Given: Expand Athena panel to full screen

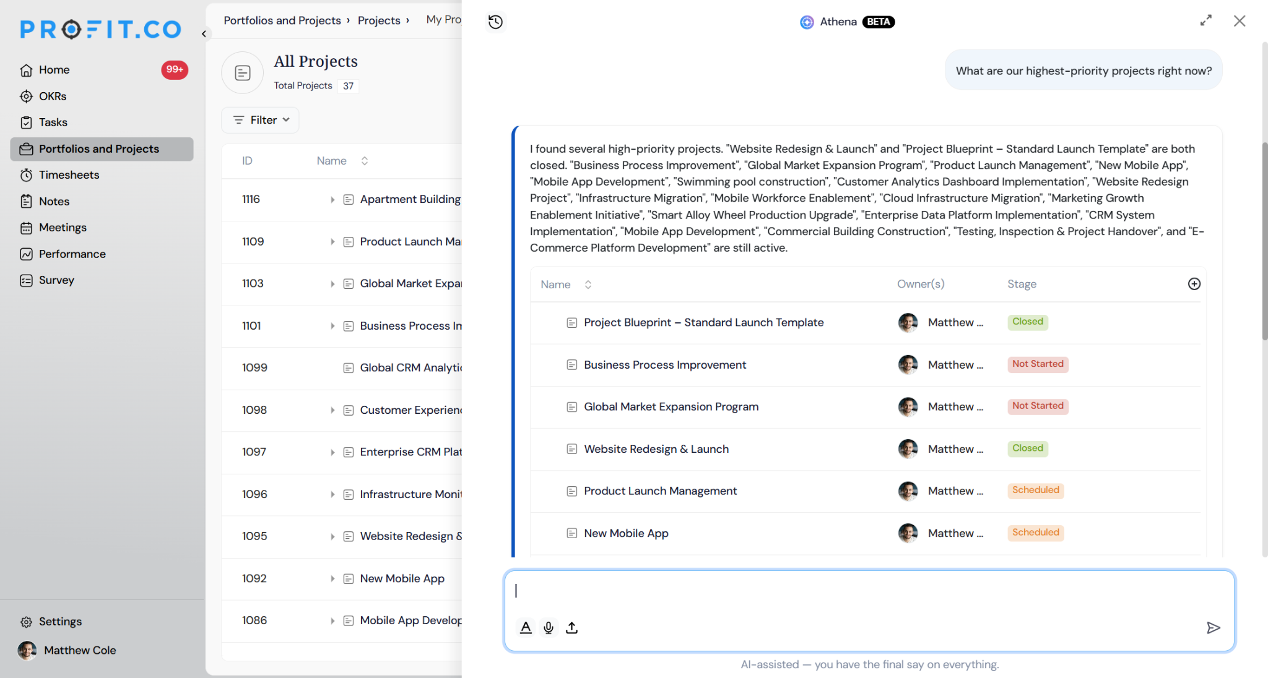Looking at the screenshot, I should click(x=1205, y=20).
